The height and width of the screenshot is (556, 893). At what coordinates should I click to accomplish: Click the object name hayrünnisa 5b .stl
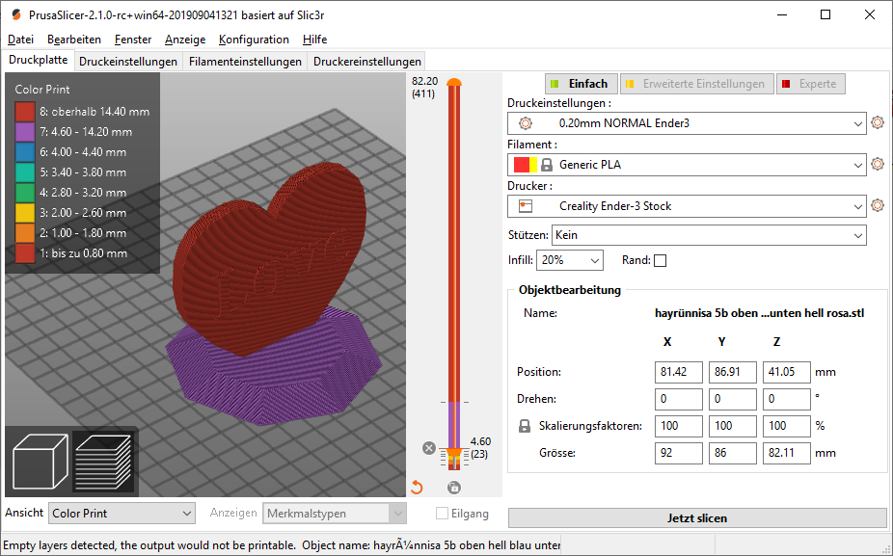click(x=759, y=313)
